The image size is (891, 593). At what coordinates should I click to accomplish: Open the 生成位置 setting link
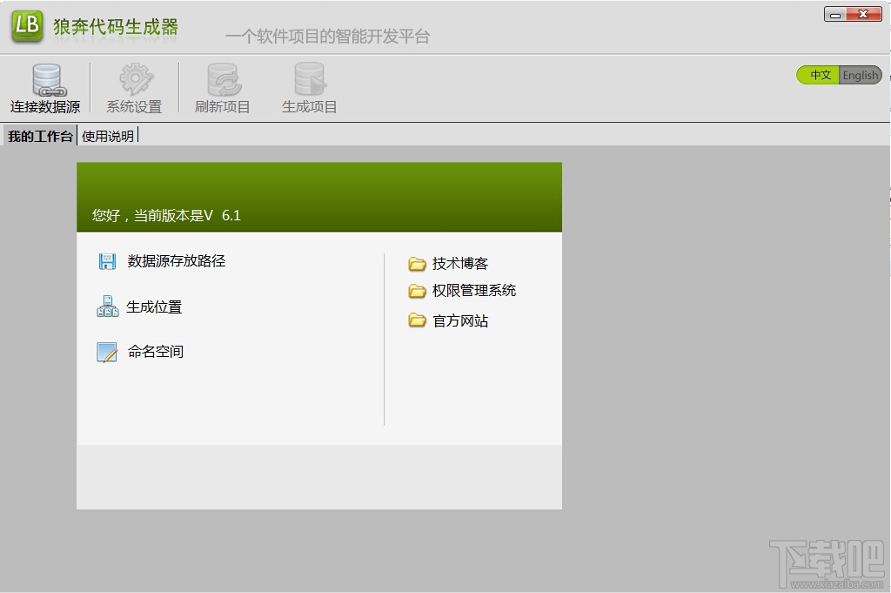pyautogui.click(x=154, y=307)
